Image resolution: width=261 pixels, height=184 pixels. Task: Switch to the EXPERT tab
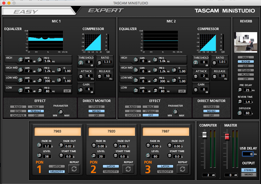click(x=106, y=10)
